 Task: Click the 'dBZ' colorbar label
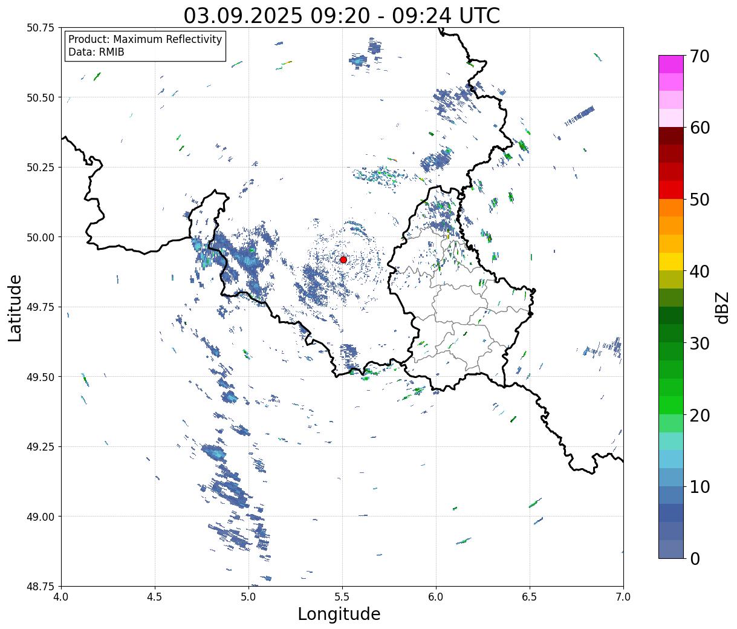click(x=722, y=307)
